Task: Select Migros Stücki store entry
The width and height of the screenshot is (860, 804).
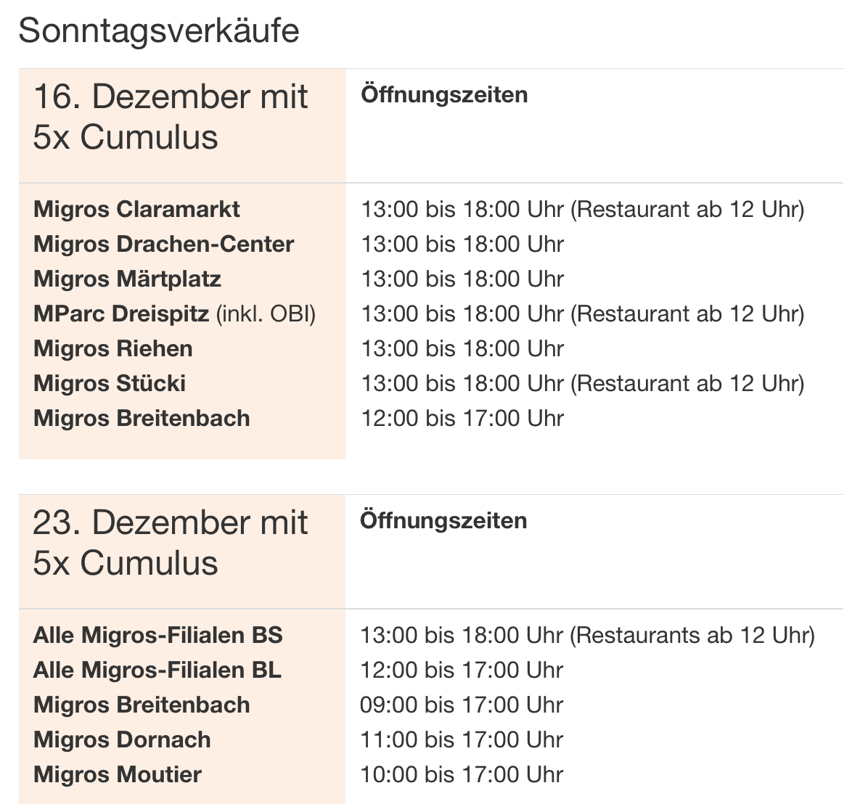Action: [x=110, y=383]
